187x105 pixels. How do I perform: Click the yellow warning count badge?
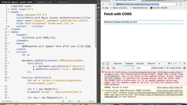coord(174,64)
